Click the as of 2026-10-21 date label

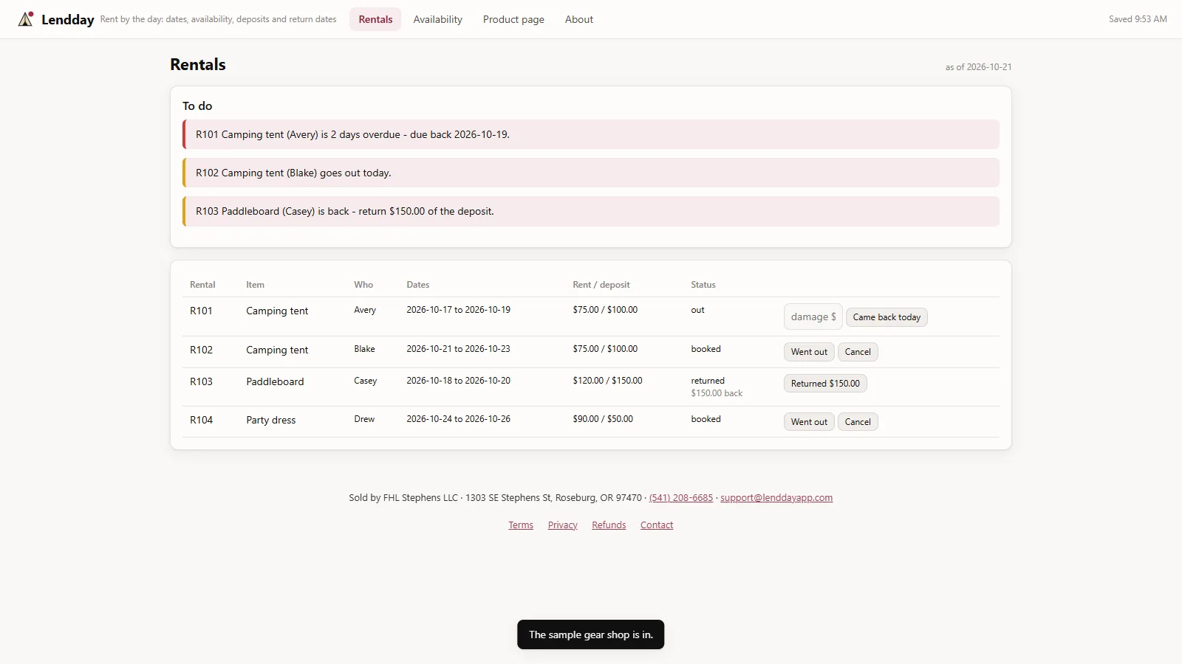click(978, 67)
